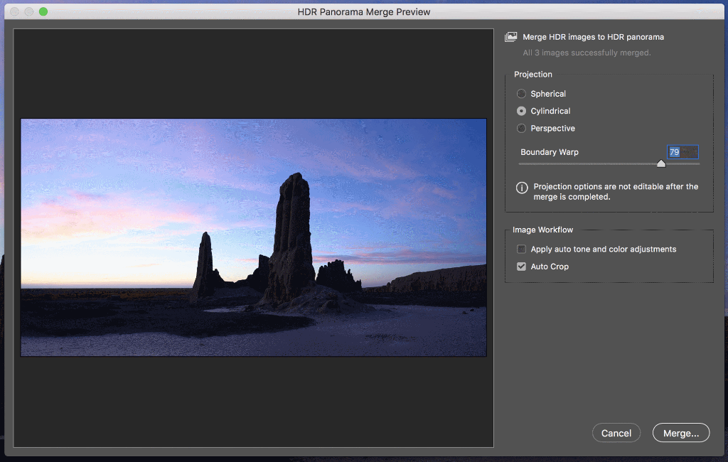Enable apply auto tone and color adjustments
Viewport: 728px width, 462px height.
click(x=521, y=249)
